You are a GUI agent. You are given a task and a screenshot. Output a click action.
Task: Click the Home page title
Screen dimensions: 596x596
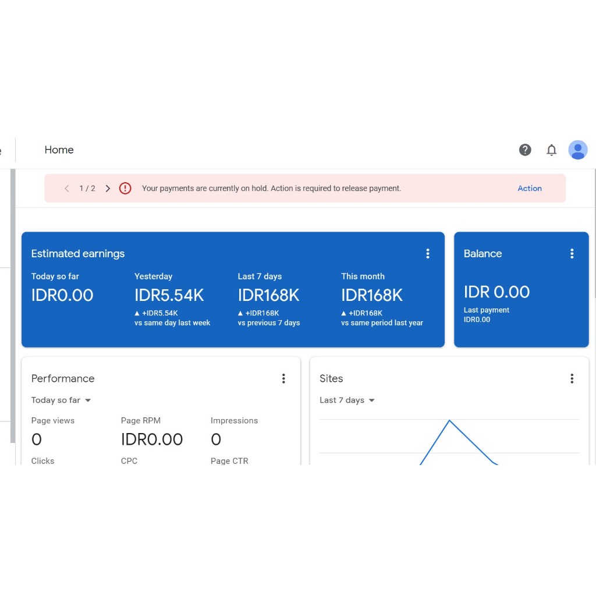[x=59, y=150]
